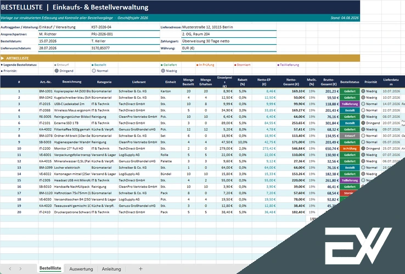
Task: Go to next sheet arrow
Action: point(20,269)
